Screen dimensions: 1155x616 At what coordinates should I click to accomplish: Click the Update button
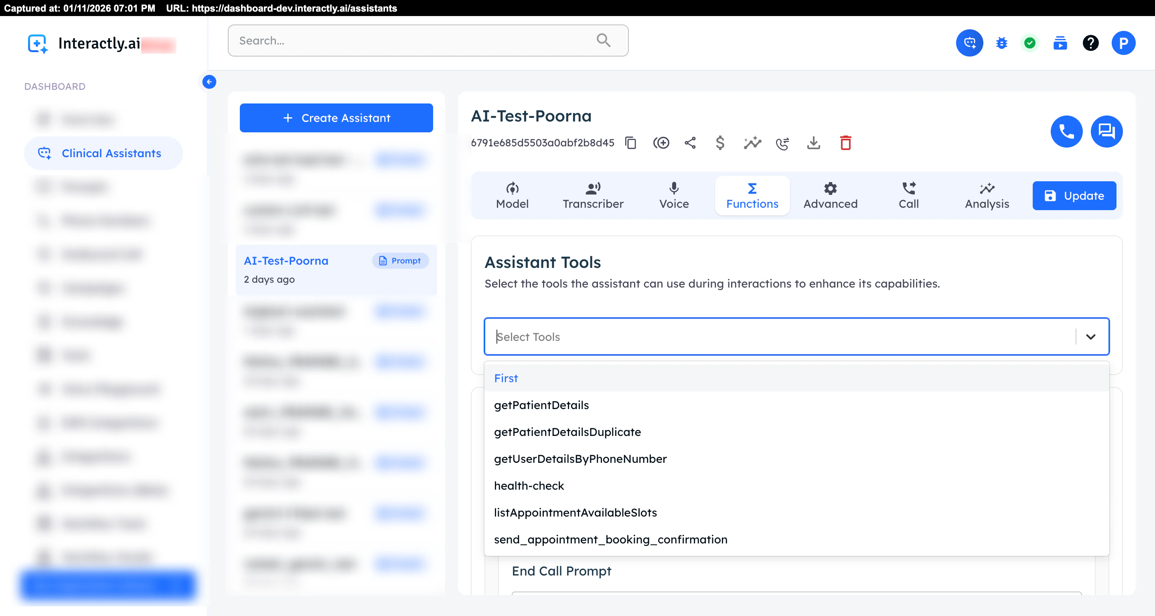[1074, 195]
